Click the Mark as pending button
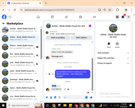The width and height of the screenshot is (135, 108). click(58, 38)
